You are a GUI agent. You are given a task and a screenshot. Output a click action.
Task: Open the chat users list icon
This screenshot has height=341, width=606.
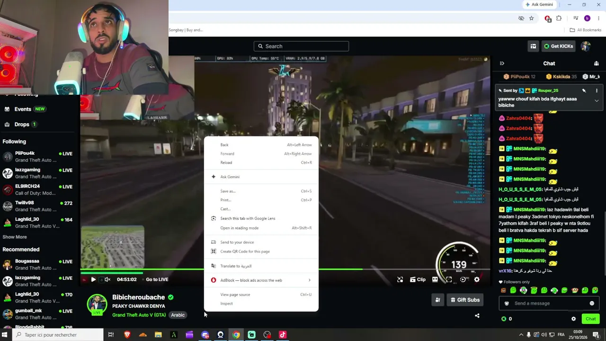pyautogui.click(x=597, y=63)
